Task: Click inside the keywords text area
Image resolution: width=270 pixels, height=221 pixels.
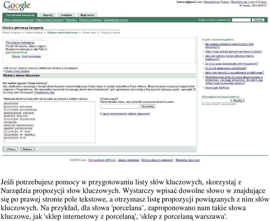Action: click(x=49, y=122)
